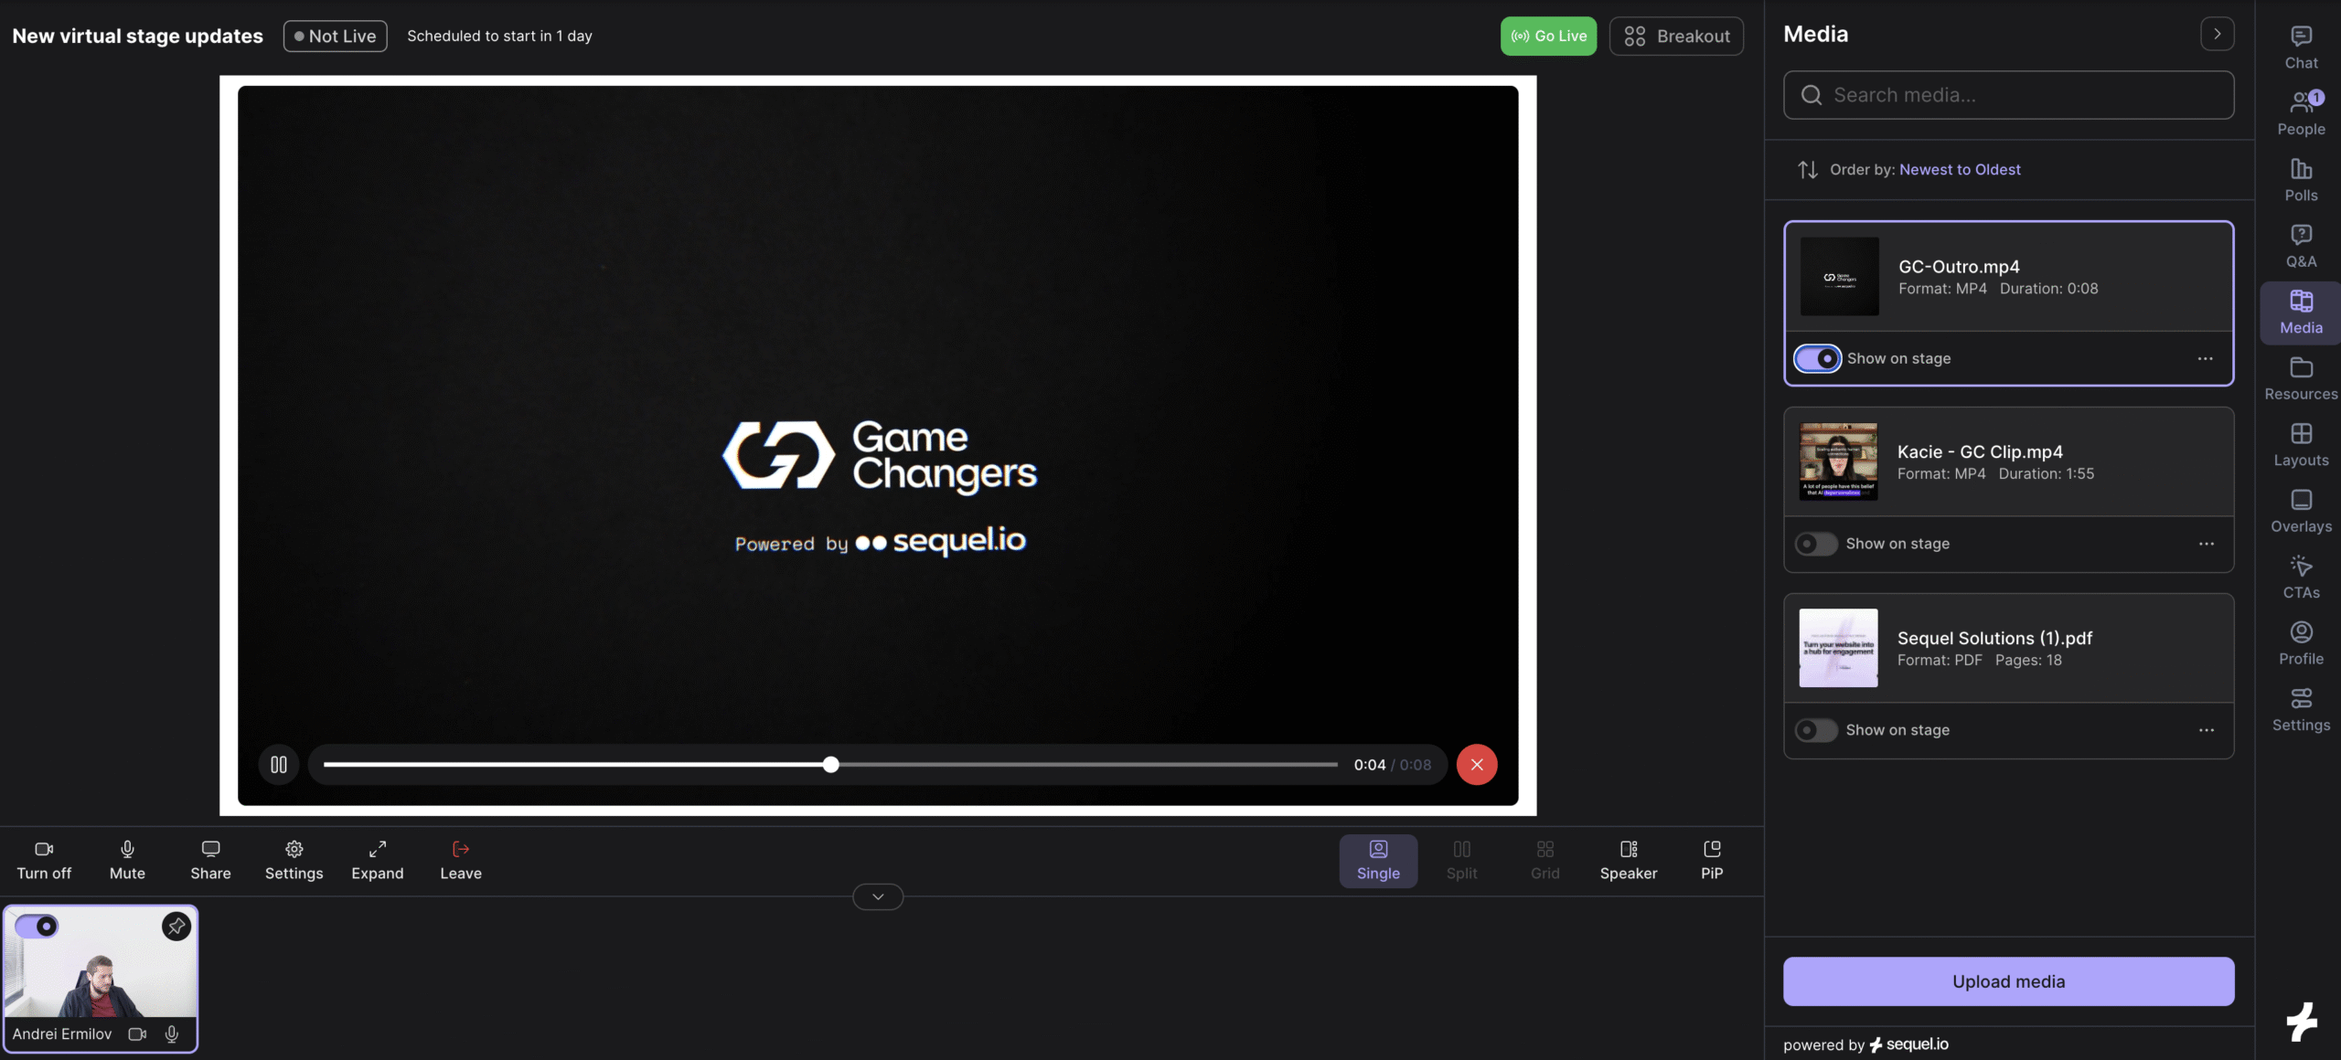Viewport: 2341px width, 1060px height.
Task: Enable Show on stage for Sequel Solutions (1).pdf
Action: [1815, 730]
